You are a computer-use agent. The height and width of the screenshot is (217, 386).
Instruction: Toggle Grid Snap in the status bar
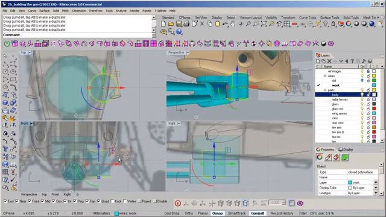coord(172,213)
